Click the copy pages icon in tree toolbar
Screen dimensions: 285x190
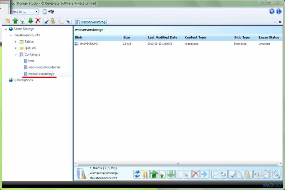61,21
